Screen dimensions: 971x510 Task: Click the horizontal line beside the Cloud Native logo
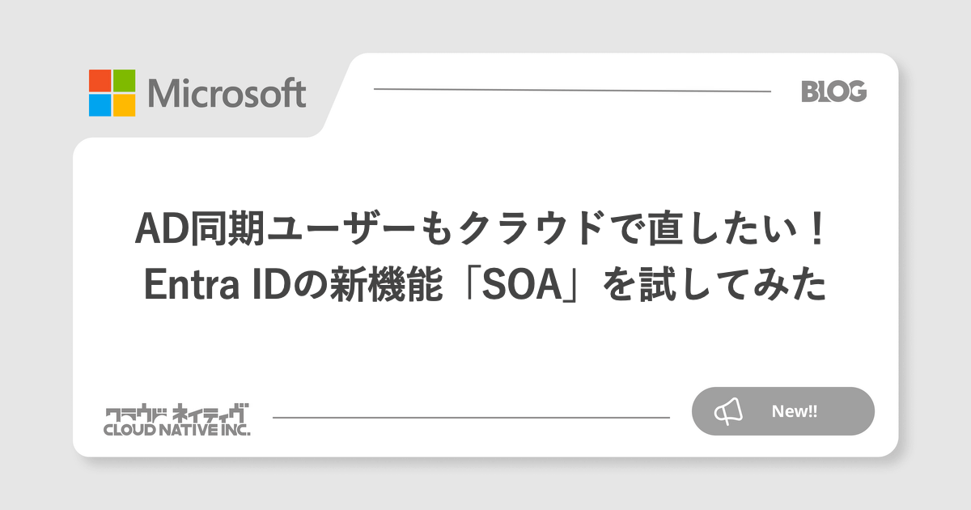click(471, 418)
